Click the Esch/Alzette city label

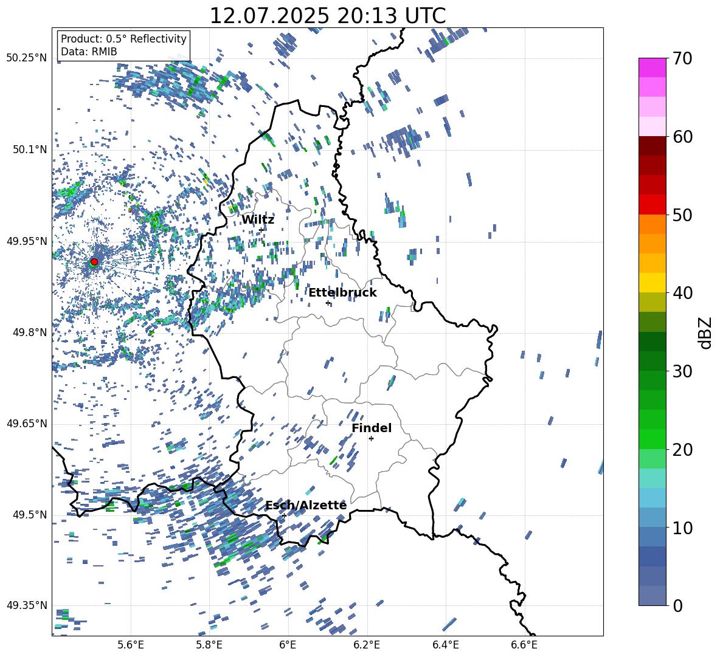tap(306, 506)
